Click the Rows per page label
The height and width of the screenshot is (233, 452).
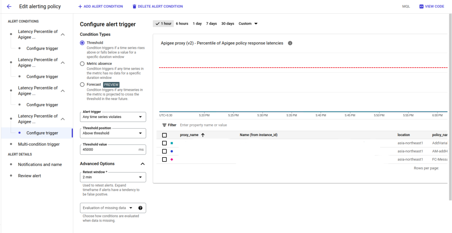426,168
